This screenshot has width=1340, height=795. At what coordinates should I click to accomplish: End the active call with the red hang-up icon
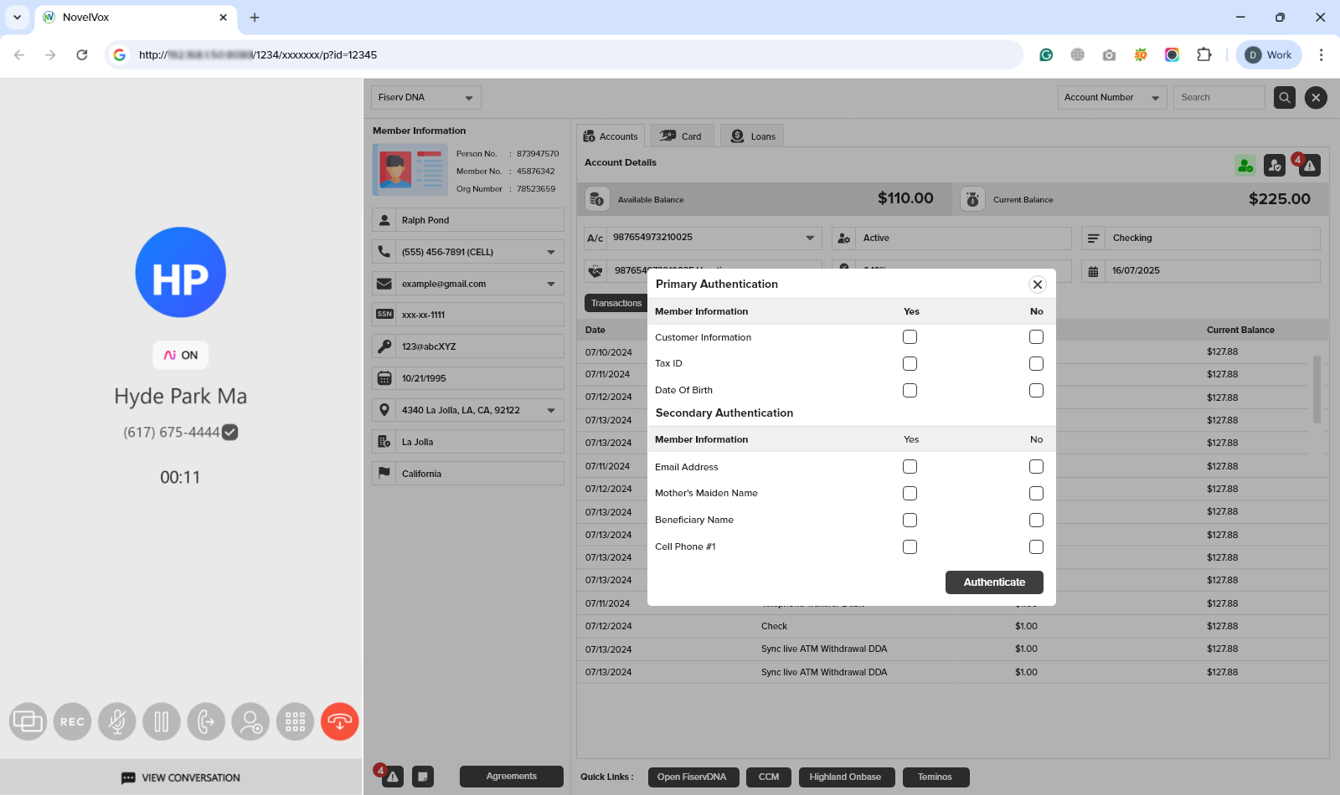(339, 721)
